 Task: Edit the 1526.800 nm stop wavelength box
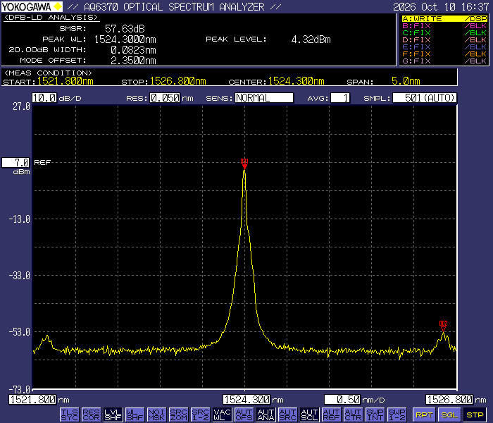point(449,400)
